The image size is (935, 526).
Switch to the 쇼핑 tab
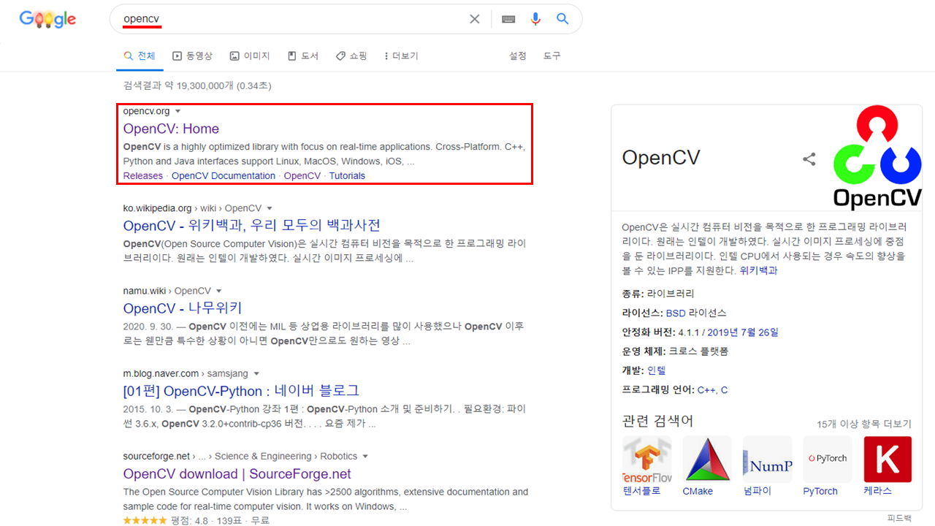point(351,56)
